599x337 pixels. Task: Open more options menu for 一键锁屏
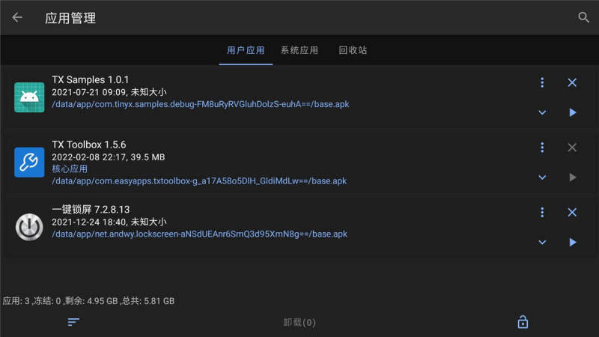(x=542, y=213)
